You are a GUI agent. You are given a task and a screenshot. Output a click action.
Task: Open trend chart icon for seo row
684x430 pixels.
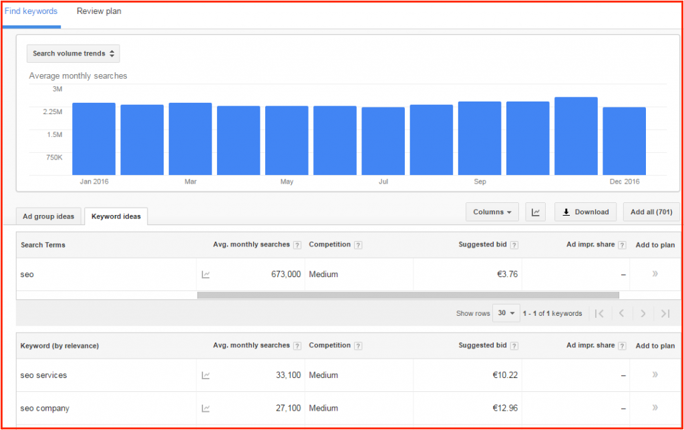(x=206, y=274)
